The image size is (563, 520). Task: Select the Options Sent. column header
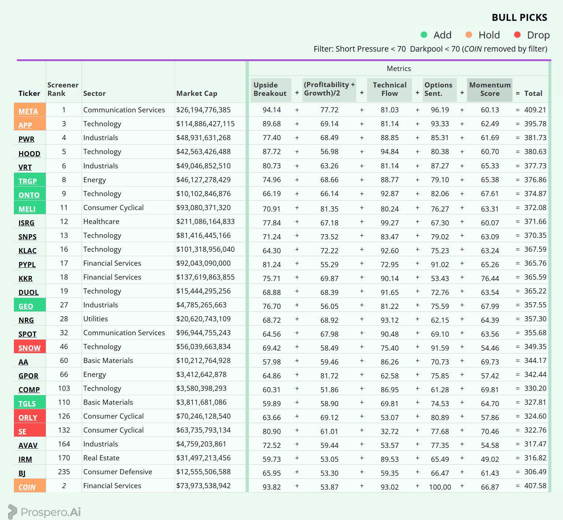click(439, 89)
